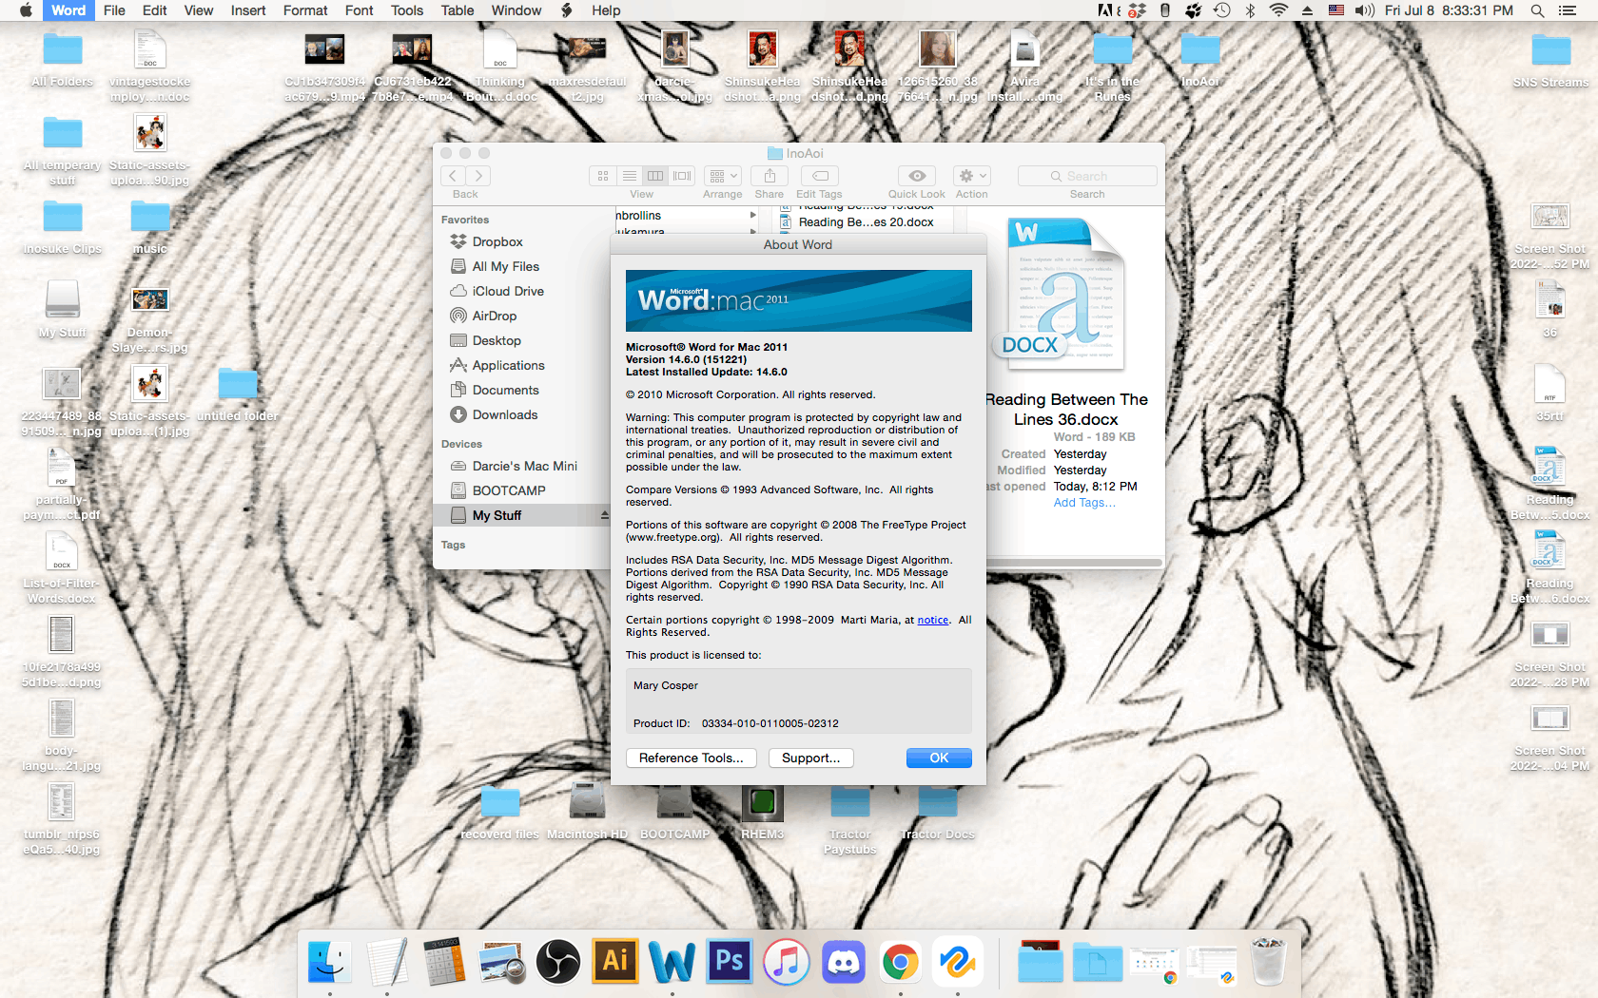The image size is (1598, 998).
Task: Open iTunes from the Dock
Action: (x=787, y=962)
